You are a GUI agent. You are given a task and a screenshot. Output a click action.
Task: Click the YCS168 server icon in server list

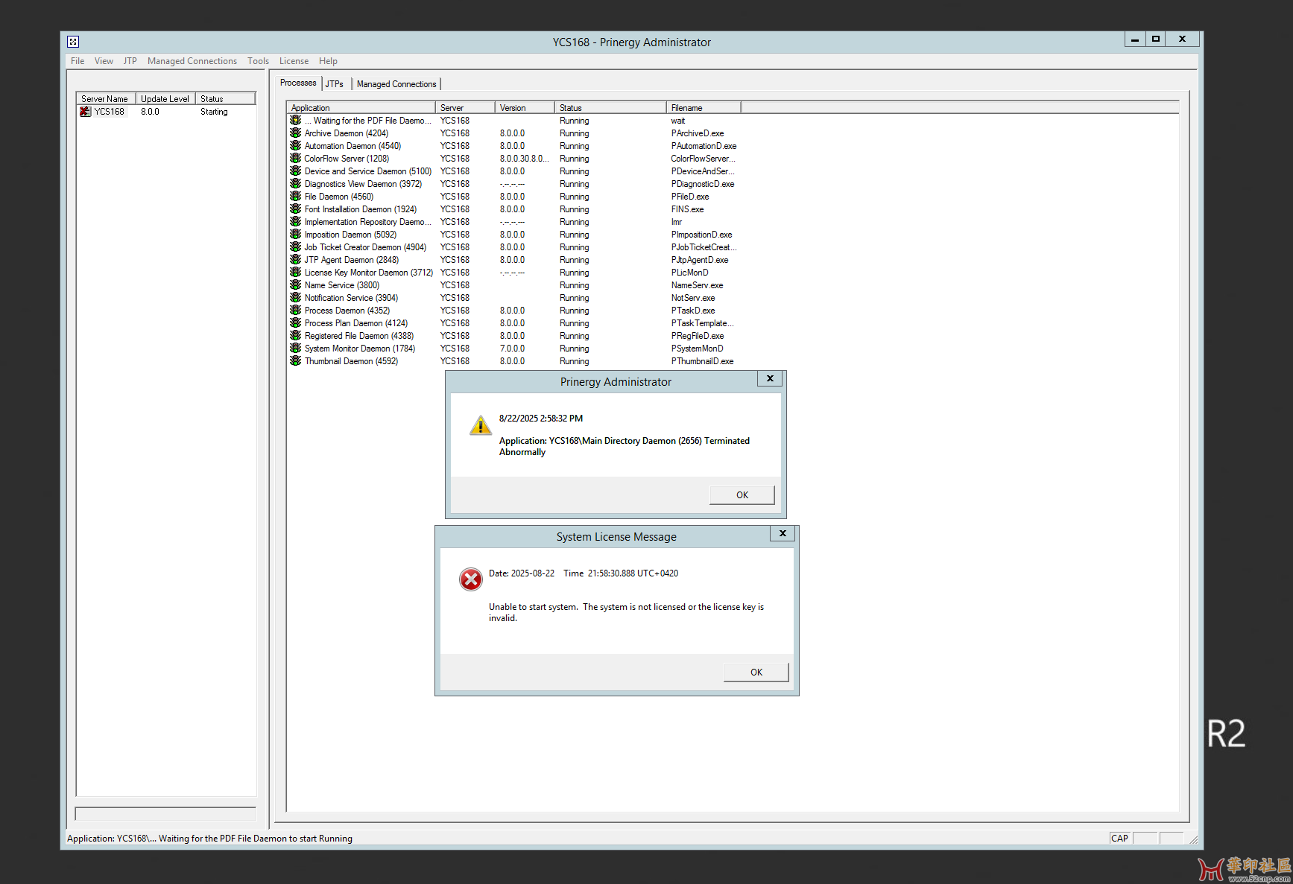tap(85, 112)
